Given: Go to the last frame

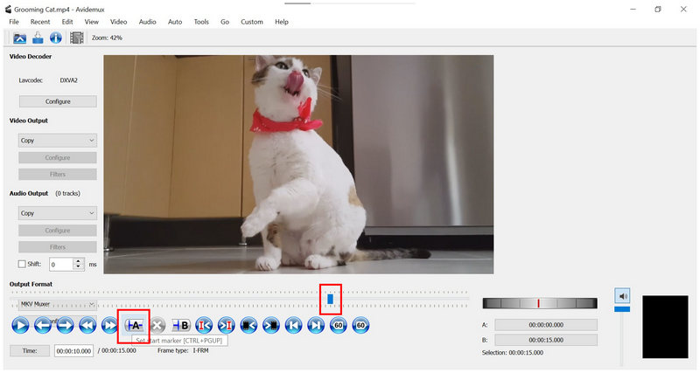Looking at the screenshot, I should [316, 325].
